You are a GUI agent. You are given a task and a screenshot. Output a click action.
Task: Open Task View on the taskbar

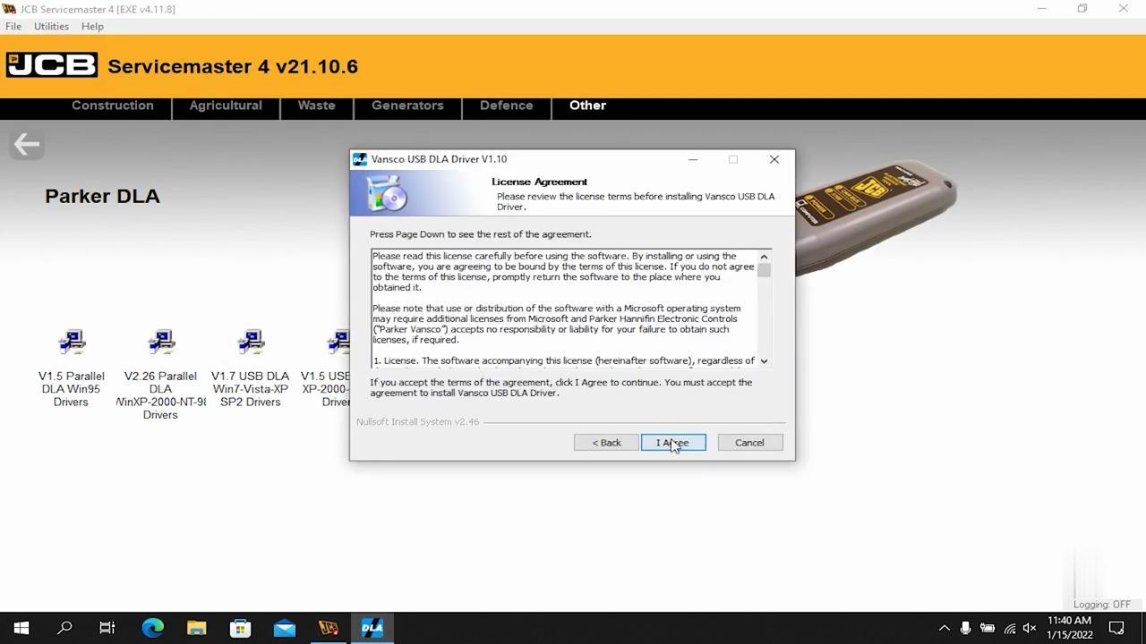click(107, 628)
